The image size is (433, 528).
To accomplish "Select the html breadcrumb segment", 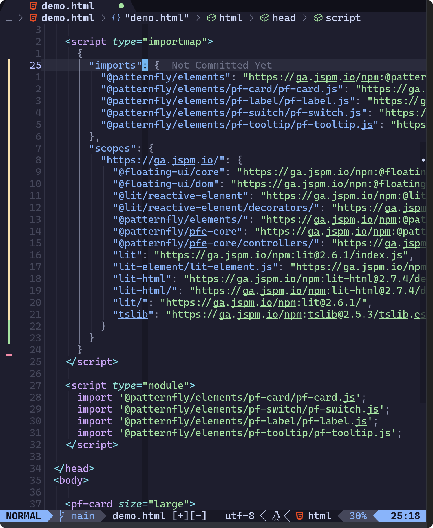I will coord(231,18).
